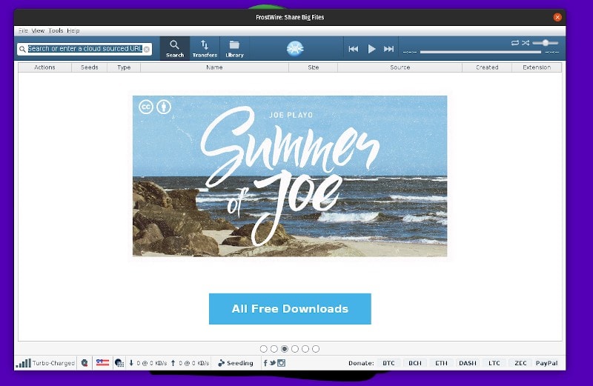Select the second slideshow dot
Image resolution: width=593 pixels, height=386 pixels.
click(274, 349)
